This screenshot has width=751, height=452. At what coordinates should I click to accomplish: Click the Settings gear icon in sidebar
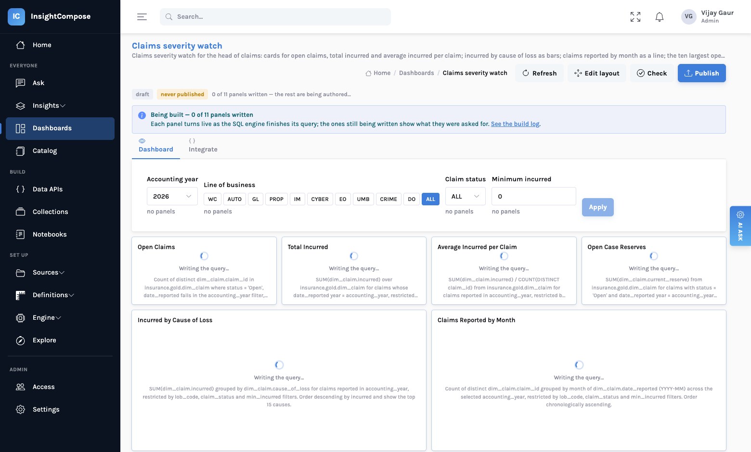click(20, 410)
